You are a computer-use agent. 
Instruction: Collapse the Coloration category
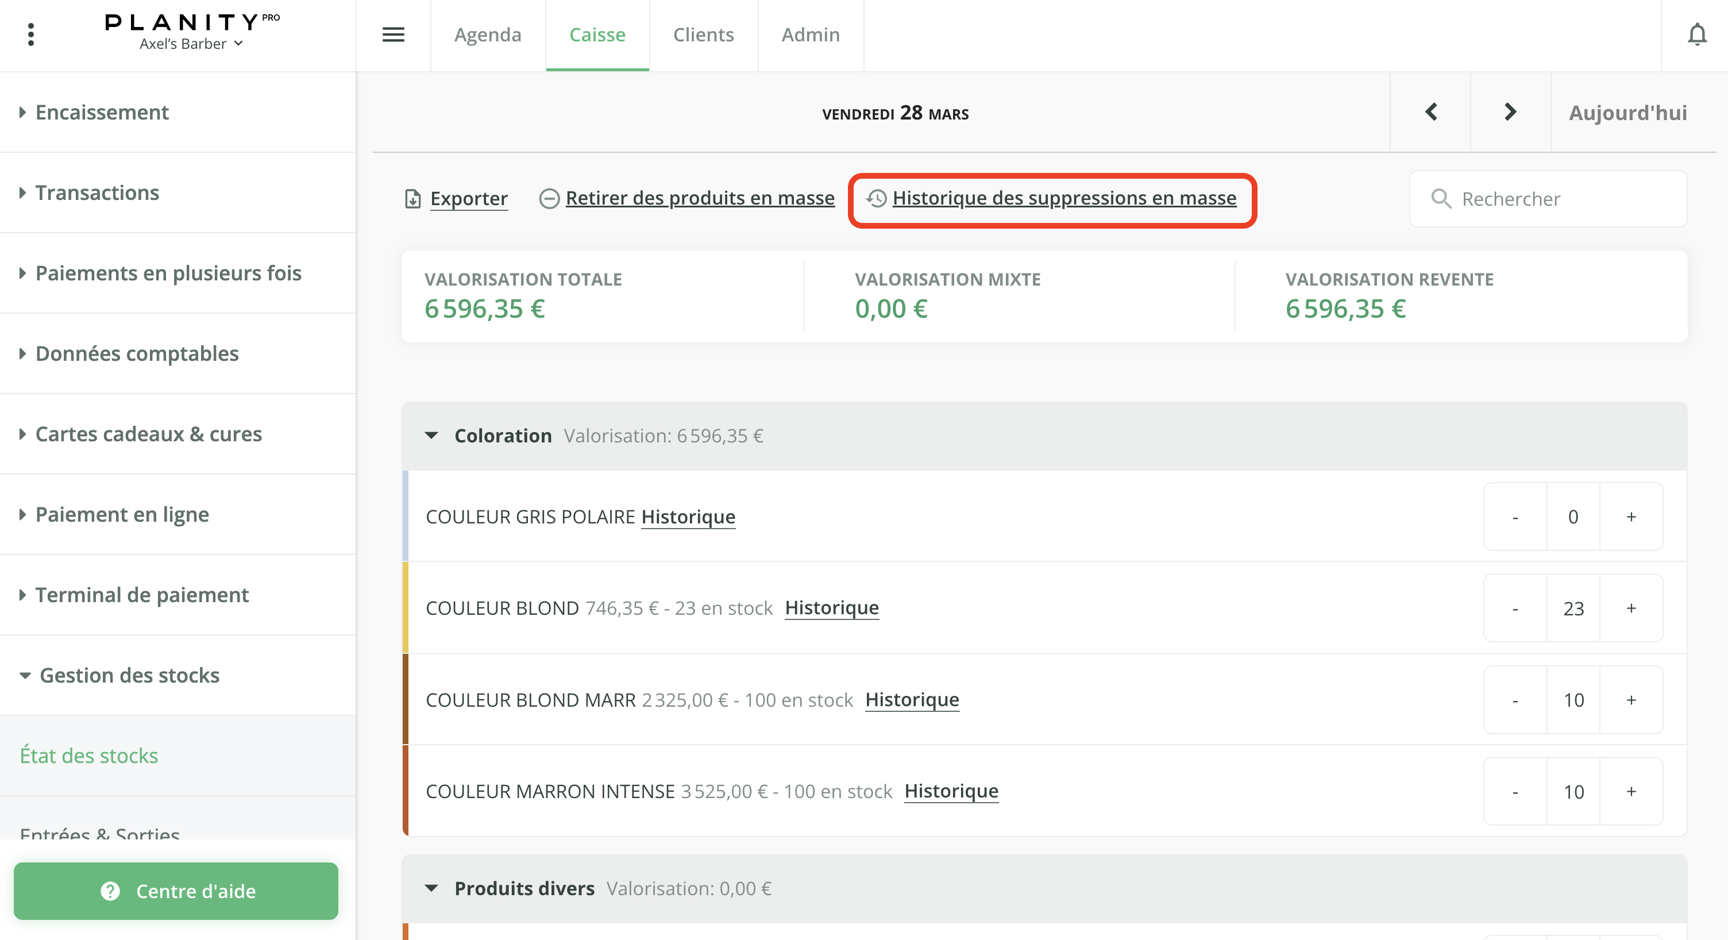point(431,436)
